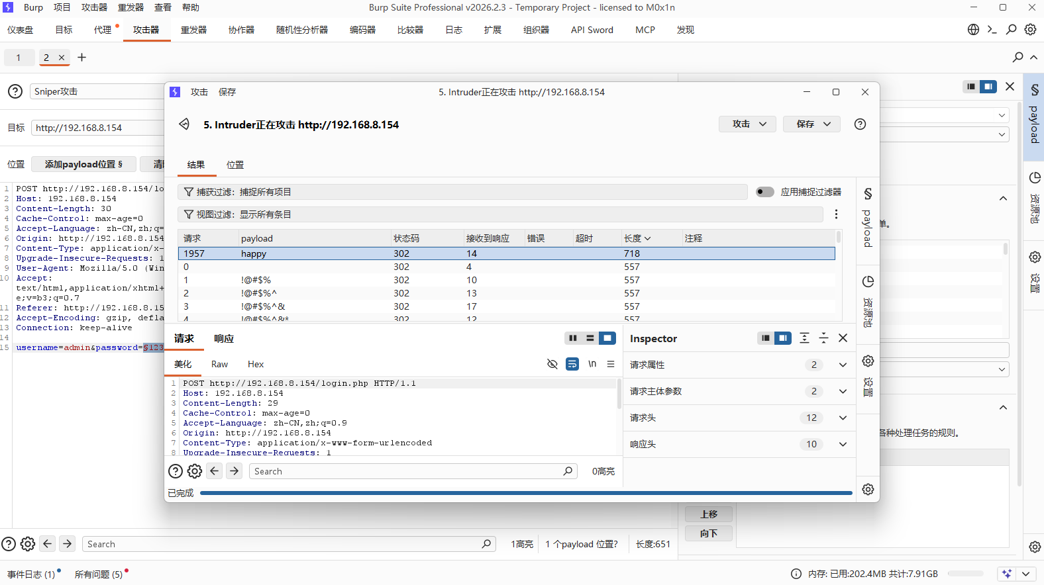Click the globe browser icon in top bar
Screen dimensions: 1044x585
pyautogui.click(x=973, y=30)
